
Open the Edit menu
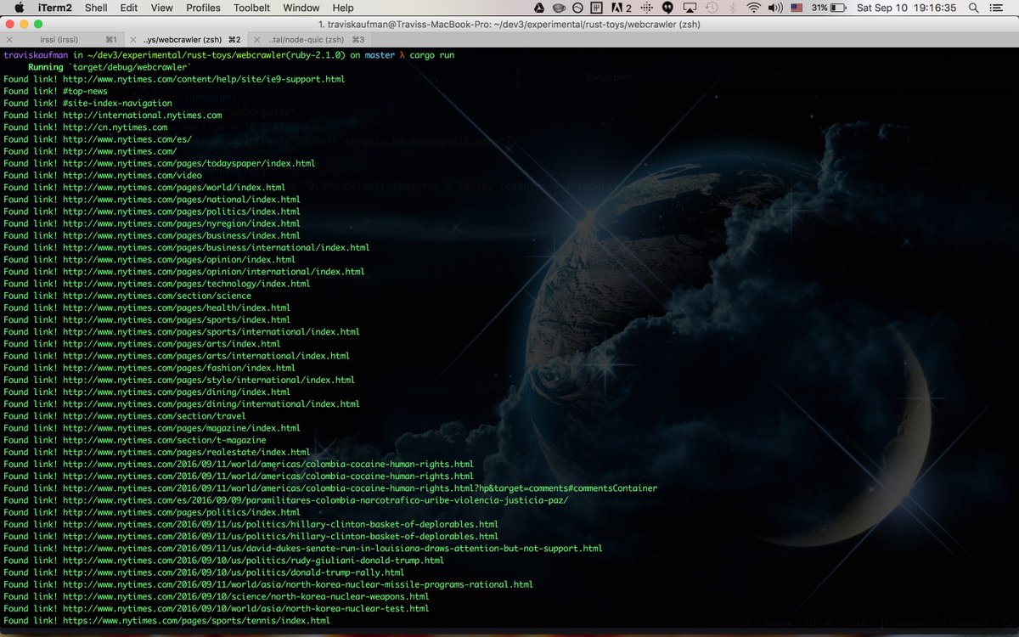tap(128, 8)
